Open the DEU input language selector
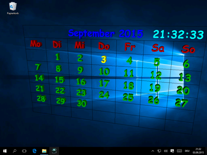Viewport: 207px width, 155px height. [187, 151]
